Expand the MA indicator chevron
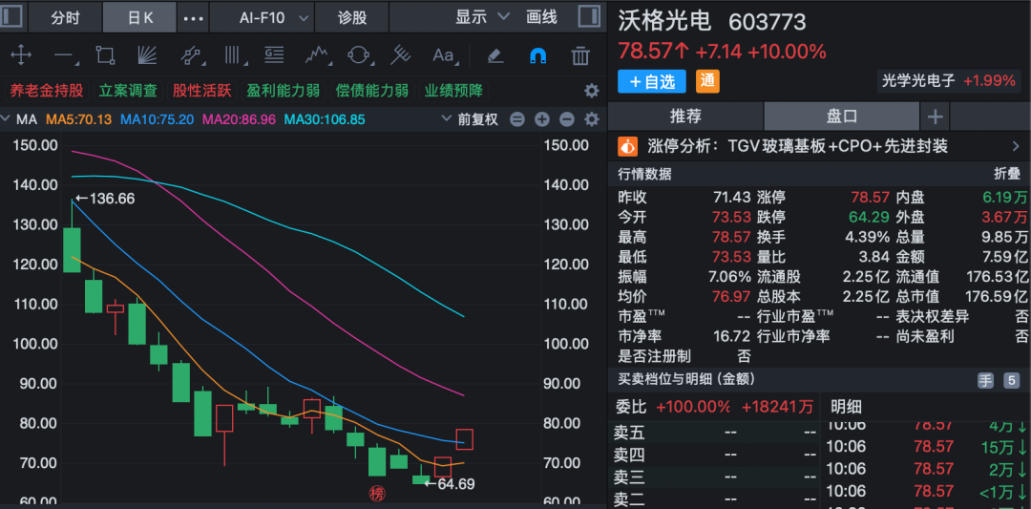This screenshot has width=1031, height=509. point(6,119)
